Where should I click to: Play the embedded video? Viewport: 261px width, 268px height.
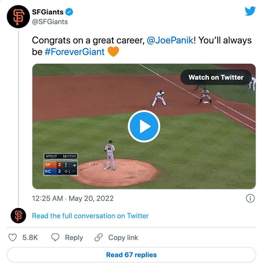[x=144, y=126]
